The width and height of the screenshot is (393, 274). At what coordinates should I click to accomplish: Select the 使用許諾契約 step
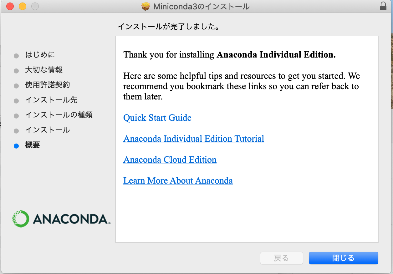[47, 85]
